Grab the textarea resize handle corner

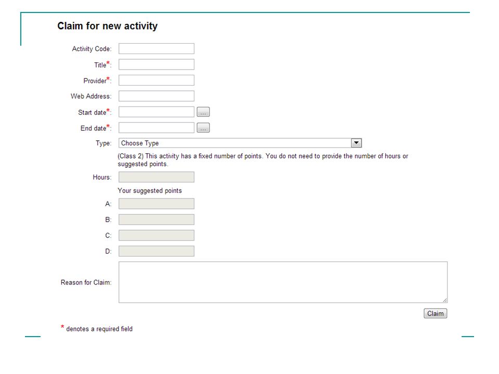point(444,300)
